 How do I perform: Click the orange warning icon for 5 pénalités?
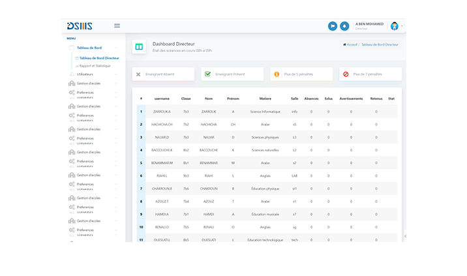pyautogui.click(x=277, y=74)
